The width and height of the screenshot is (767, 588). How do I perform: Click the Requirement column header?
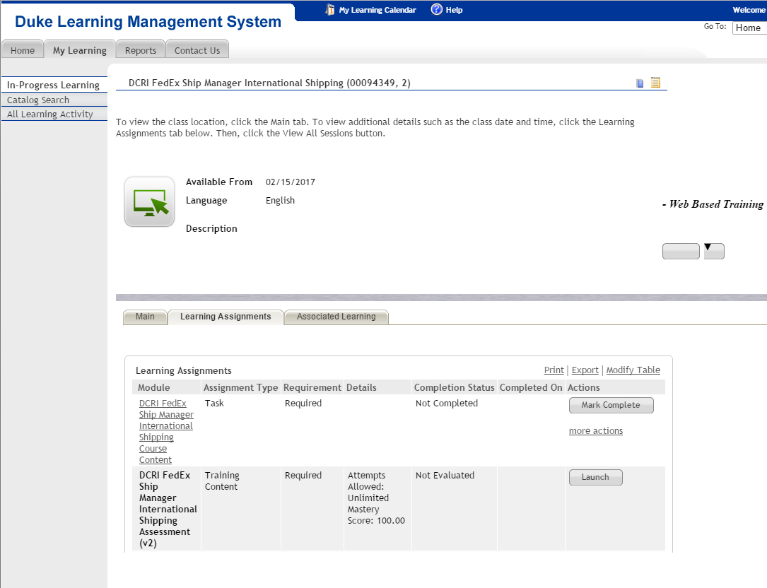[312, 387]
